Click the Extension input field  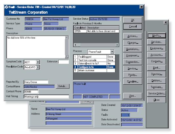pyautogui.click(x=64, y=62)
